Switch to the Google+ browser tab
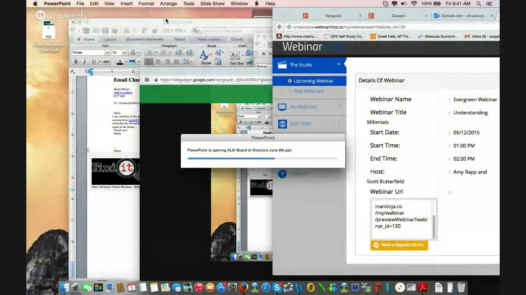 (x=399, y=16)
